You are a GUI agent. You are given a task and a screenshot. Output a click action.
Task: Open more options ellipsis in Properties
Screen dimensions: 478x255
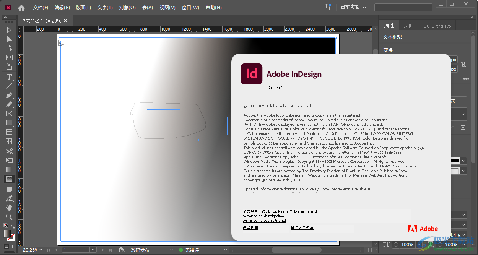point(466,79)
